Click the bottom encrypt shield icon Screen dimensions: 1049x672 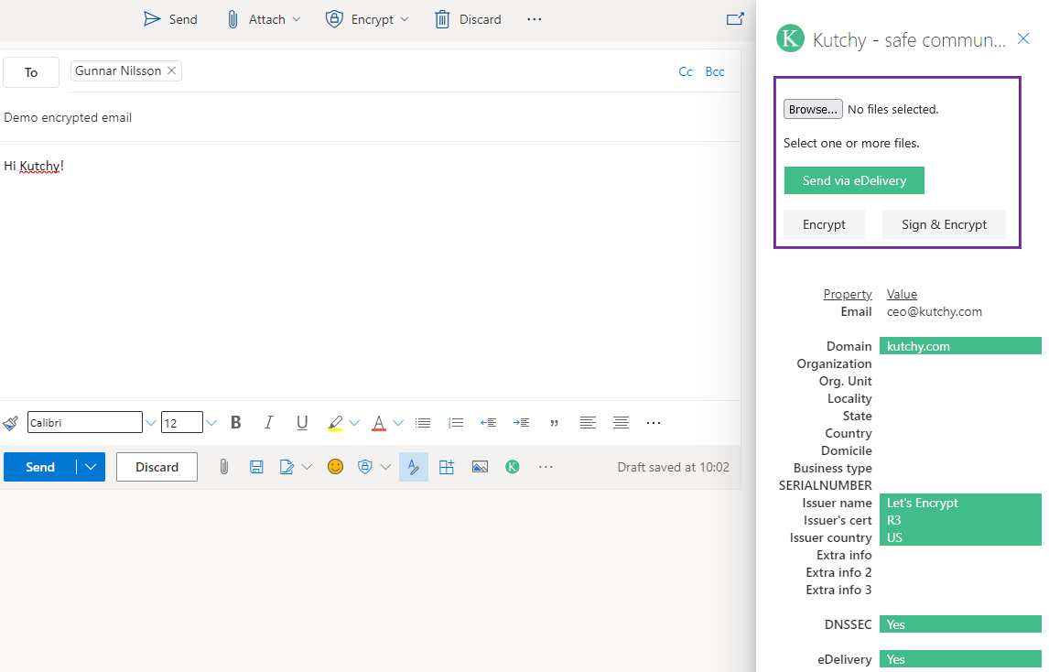pos(364,467)
